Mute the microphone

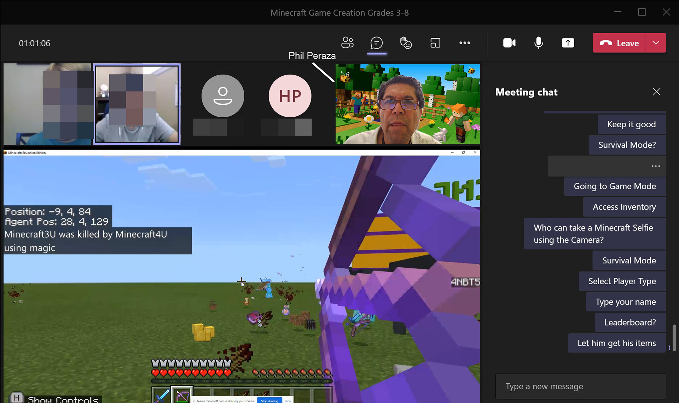pos(538,43)
